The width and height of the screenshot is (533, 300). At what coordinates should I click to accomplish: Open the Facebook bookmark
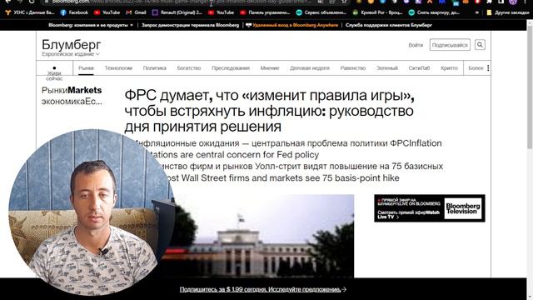pyautogui.click(x=74, y=12)
